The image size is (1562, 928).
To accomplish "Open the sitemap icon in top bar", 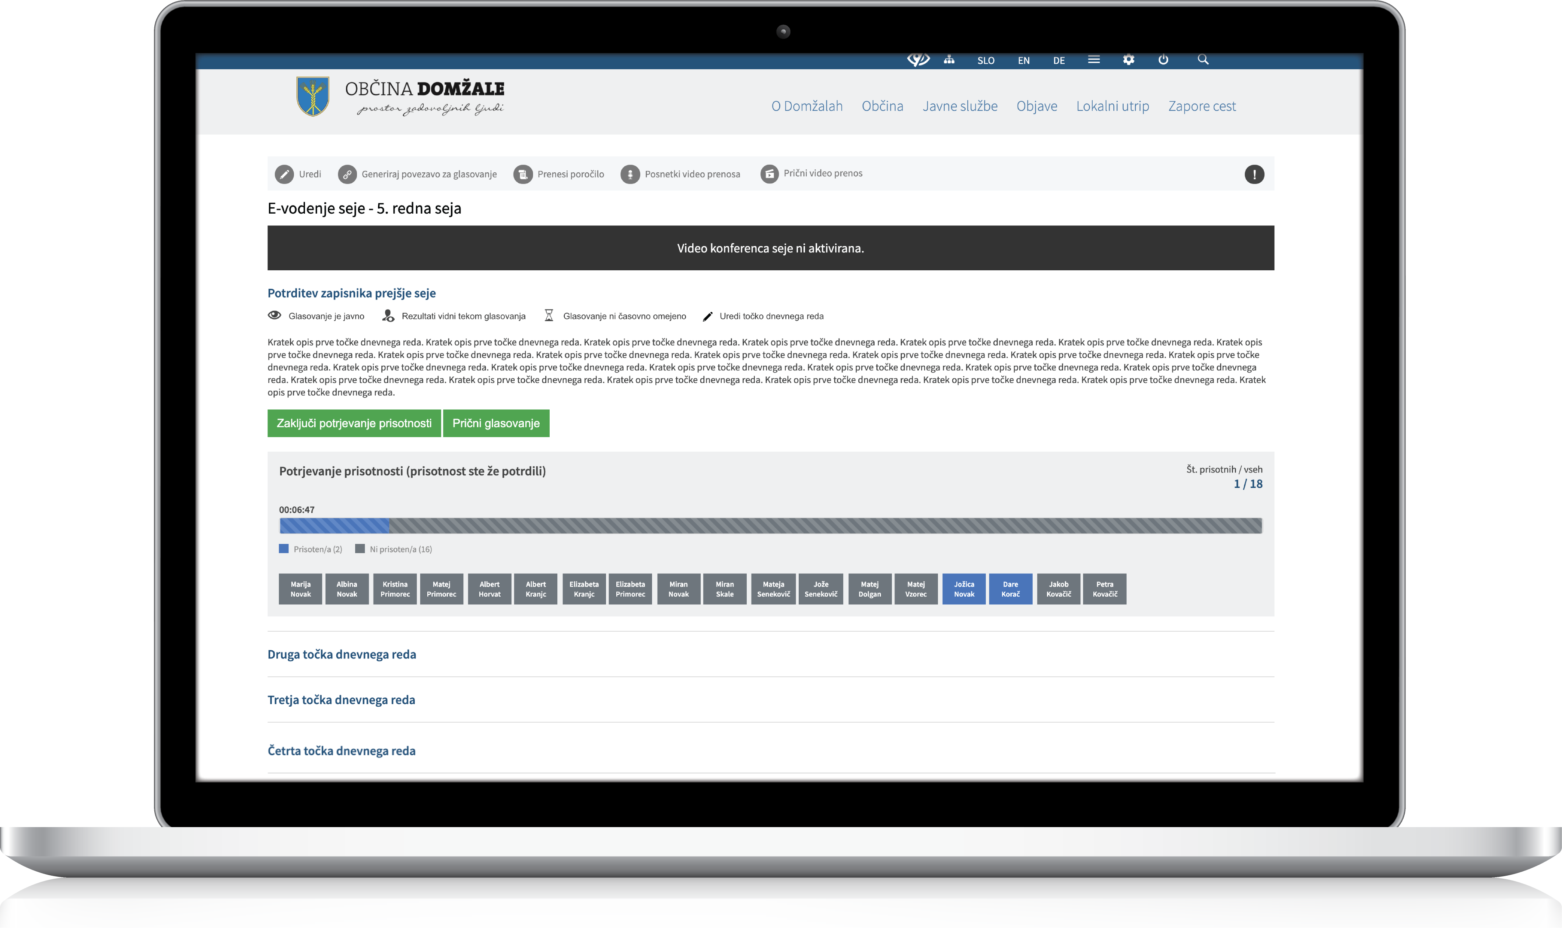I will point(949,60).
